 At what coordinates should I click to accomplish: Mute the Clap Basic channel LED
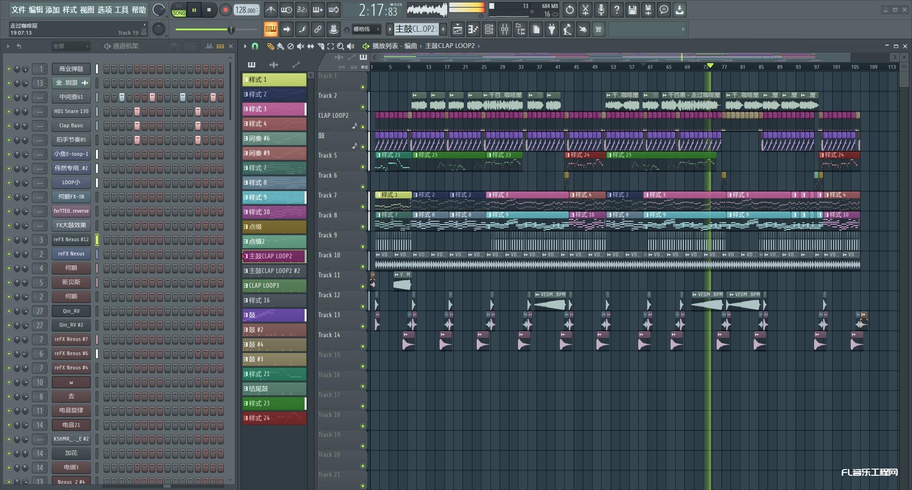pyautogui.click(x=9, y=126)
